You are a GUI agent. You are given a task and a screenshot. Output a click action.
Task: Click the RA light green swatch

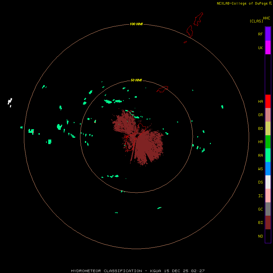268,155
